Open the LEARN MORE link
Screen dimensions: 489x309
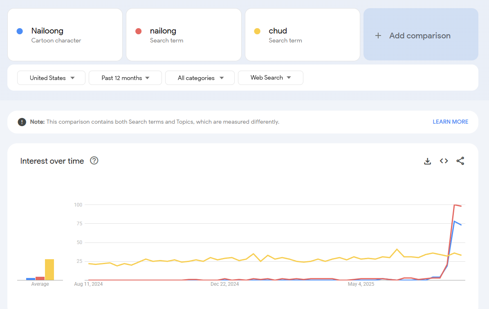(x=450, y=122)
